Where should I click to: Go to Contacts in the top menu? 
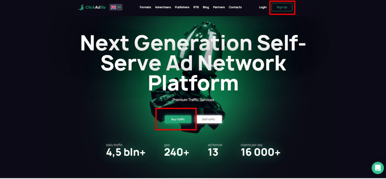click(x=235, y=7)
